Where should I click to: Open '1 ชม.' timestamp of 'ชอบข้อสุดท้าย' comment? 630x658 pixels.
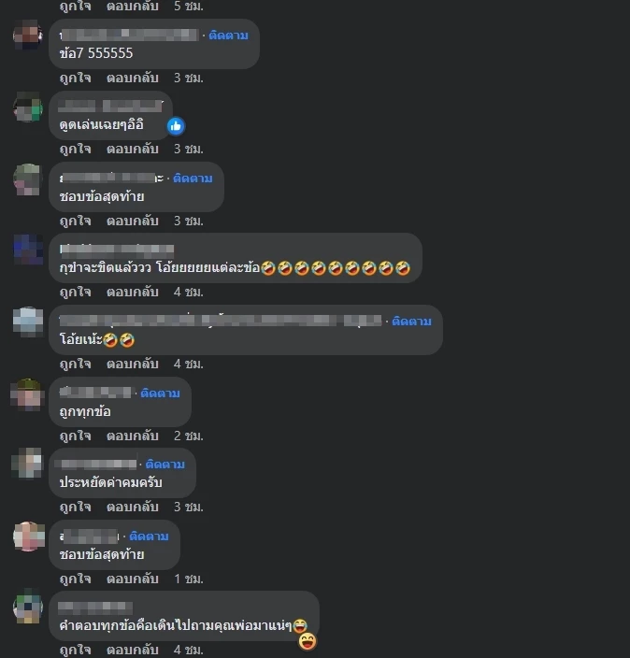coord(189,579)
